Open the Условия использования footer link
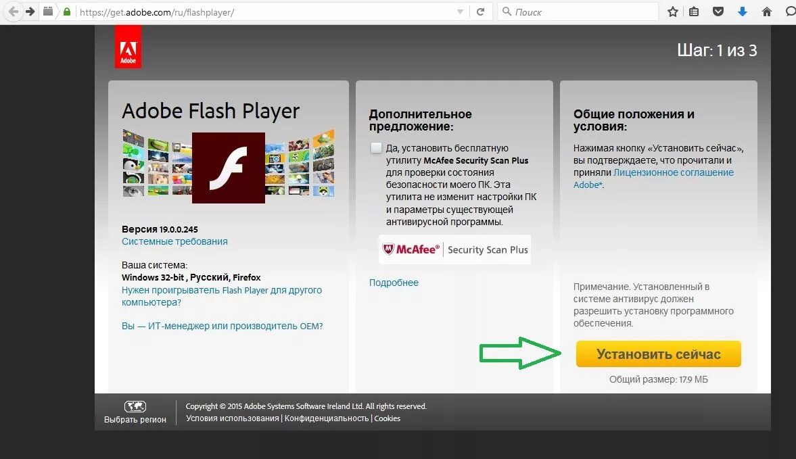The image size is (796, 459). click(x=233, y=418)
